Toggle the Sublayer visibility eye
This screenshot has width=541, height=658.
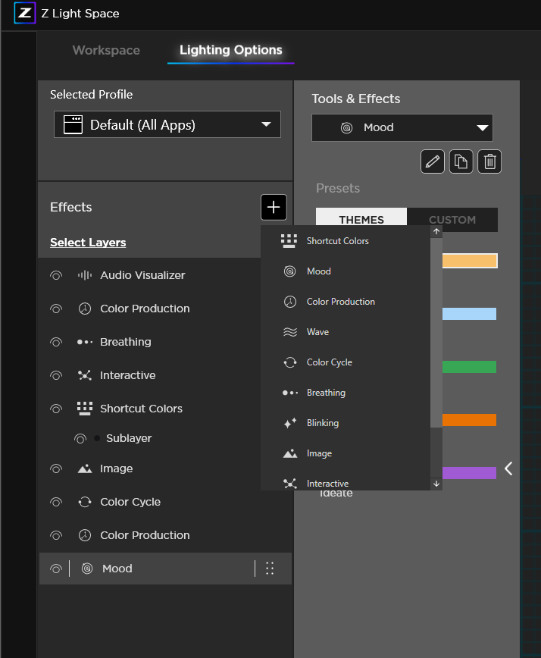(x=80, y=438)
